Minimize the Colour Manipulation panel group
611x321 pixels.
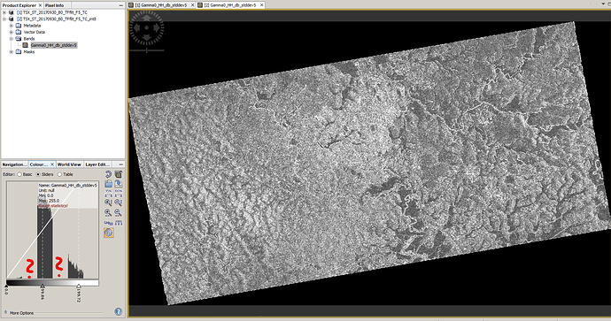(120, 164)
